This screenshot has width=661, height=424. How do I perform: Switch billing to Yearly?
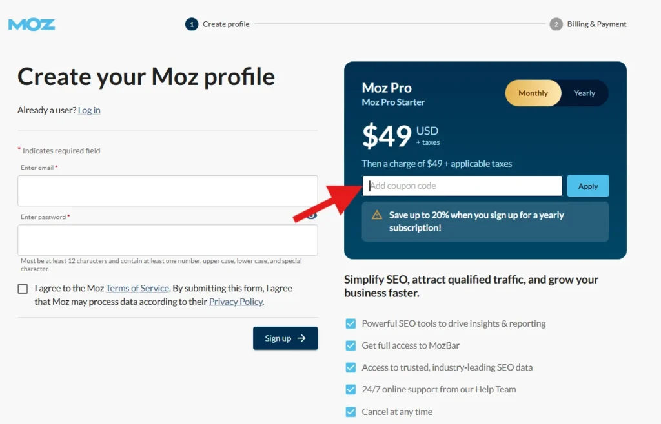[584, 93]
